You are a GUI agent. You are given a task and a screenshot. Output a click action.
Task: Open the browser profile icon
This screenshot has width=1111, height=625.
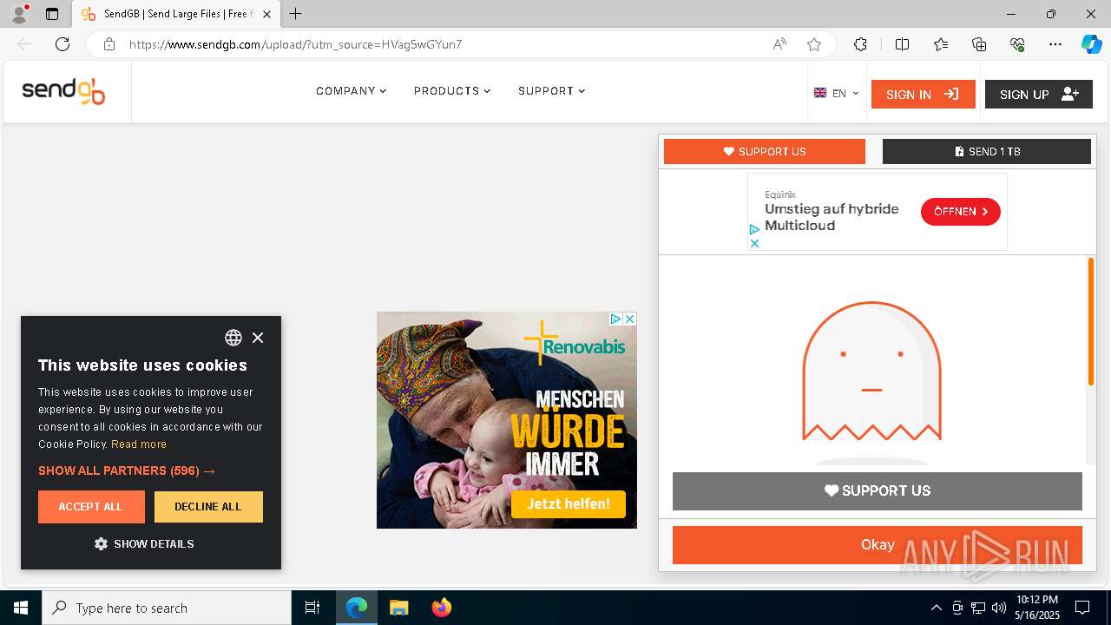[x=19, y=14]
